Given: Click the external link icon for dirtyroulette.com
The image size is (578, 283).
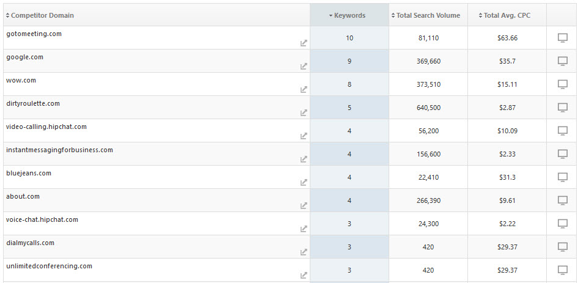Looking at the screenshot, I should point(304,112).
